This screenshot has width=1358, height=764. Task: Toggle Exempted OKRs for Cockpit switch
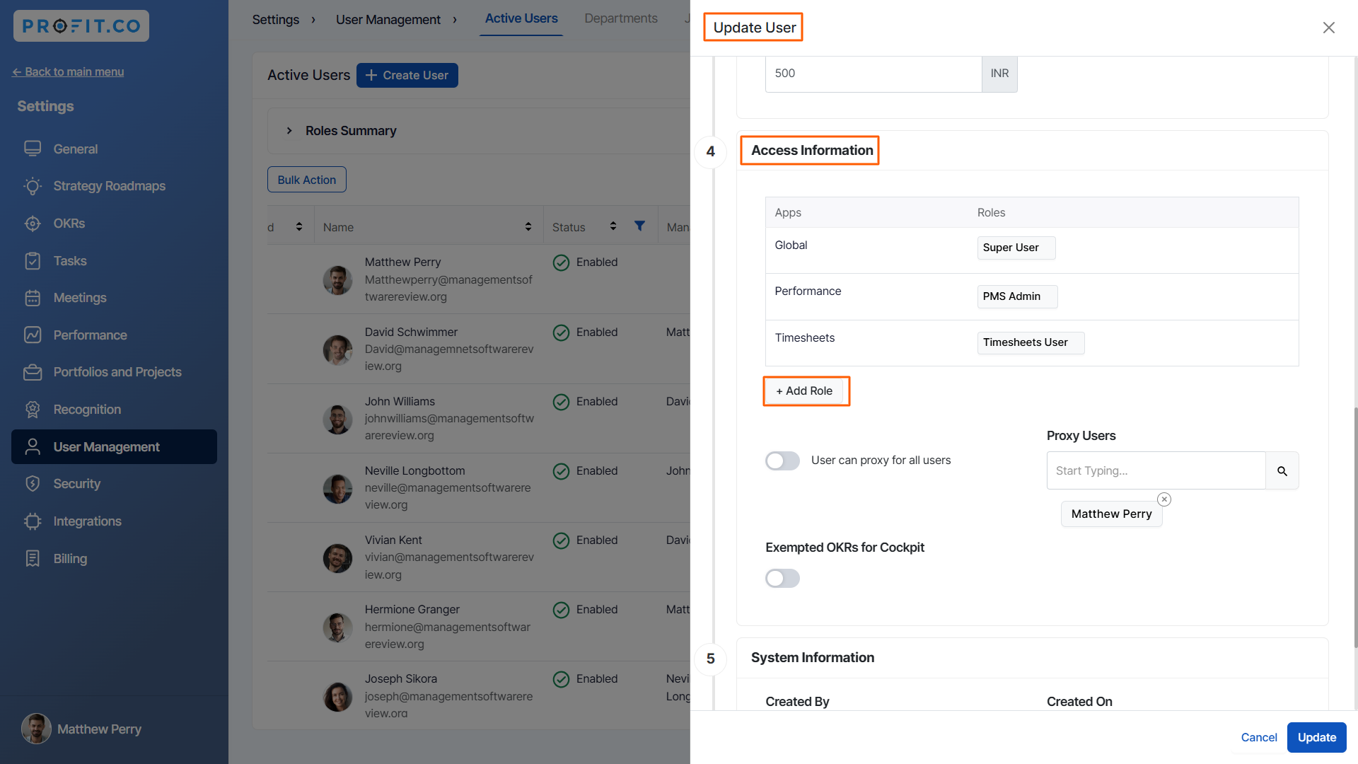point(782,579)
